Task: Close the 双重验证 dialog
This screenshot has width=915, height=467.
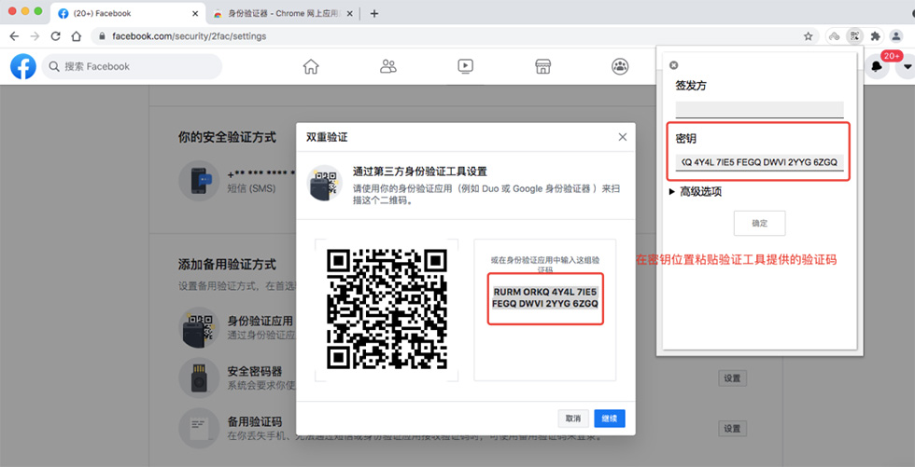Action: point(623,137)
